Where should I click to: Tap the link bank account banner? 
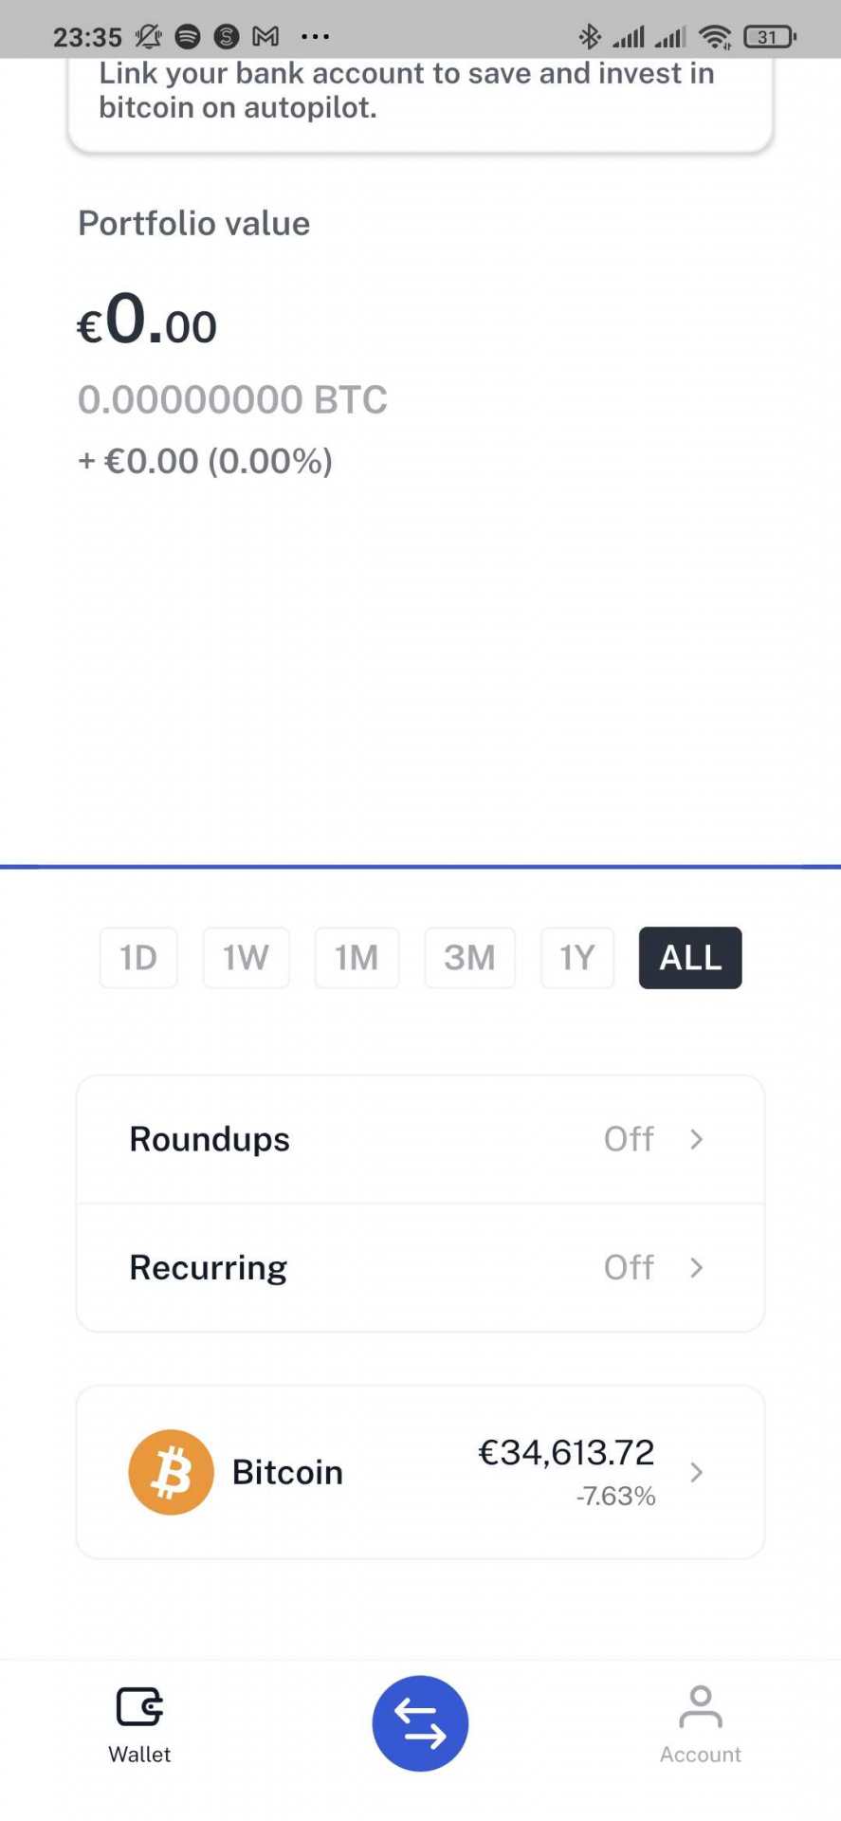click(x=420, y=95)
